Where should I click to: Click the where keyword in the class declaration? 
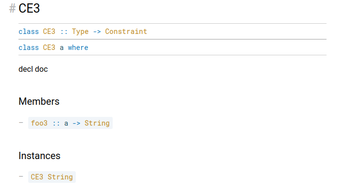pos(78,48)
